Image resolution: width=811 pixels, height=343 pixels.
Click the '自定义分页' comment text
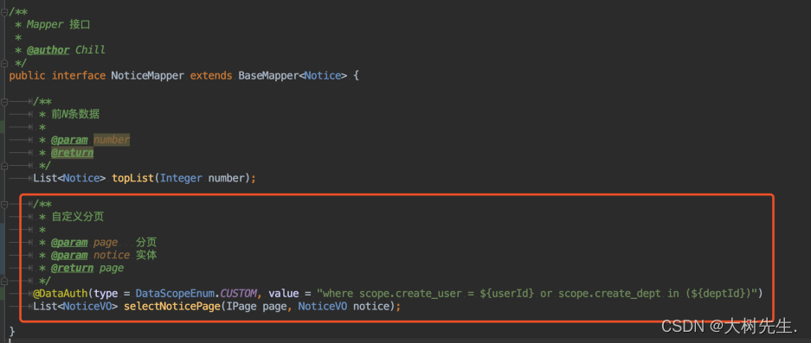pyautogui.click(x=78, y=217)
